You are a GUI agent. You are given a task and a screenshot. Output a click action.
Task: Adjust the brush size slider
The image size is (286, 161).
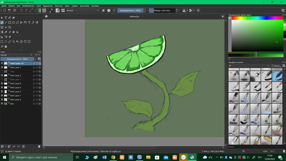click(x=162, y=10)
